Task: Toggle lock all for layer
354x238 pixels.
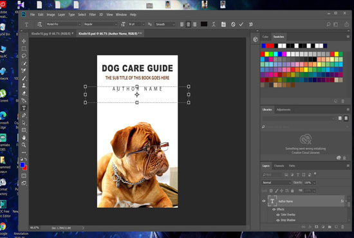Action: [292, 190]
